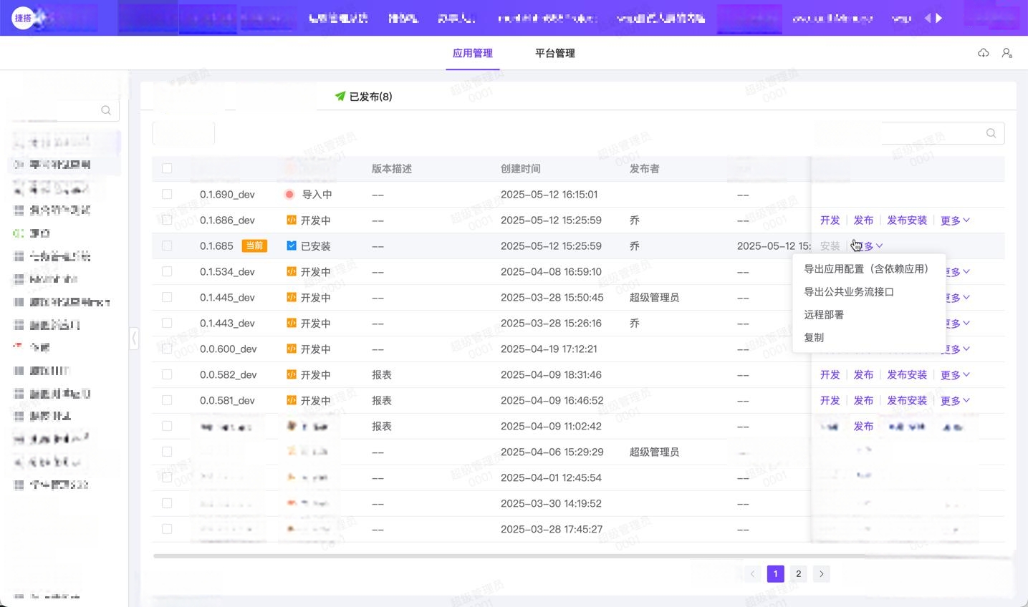
Task: Collapse the left sidebar using the handle
Action: (x=134, y=338)
